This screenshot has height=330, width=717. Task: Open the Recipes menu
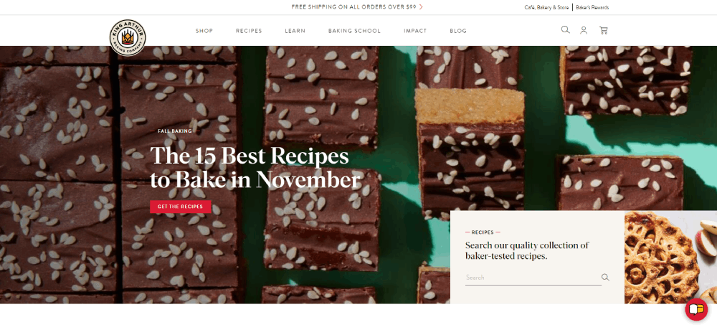pyautogui.click(x=249, y=31)
